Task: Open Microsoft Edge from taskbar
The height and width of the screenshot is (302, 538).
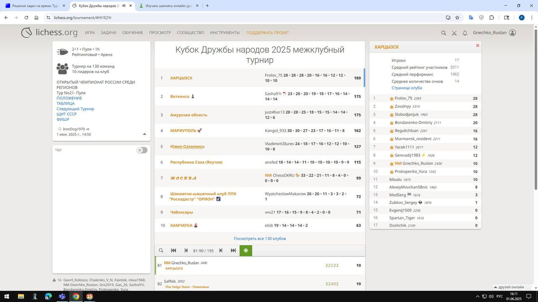Action: point(48,297)
